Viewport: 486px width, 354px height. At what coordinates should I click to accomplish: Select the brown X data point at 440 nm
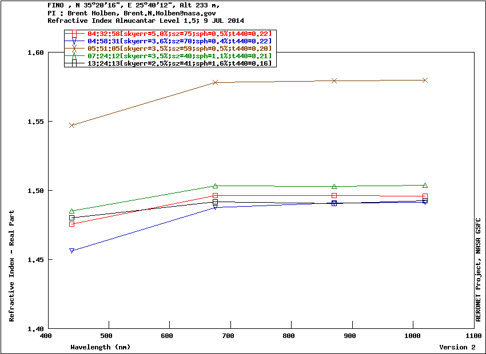pyautogui.click(x=71, y=125)
